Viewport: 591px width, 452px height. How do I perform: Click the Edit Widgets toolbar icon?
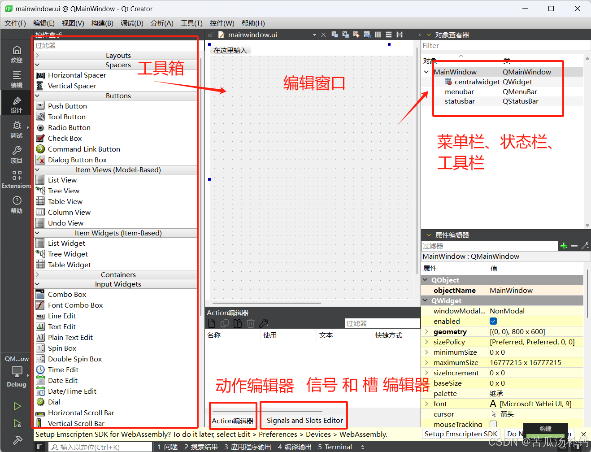click(x=335, y=35)
